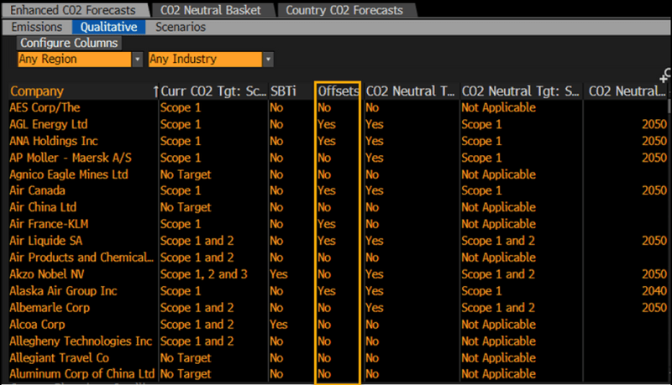
Task: Select Aluminum Corp of China Ltd
Action: 81,374
